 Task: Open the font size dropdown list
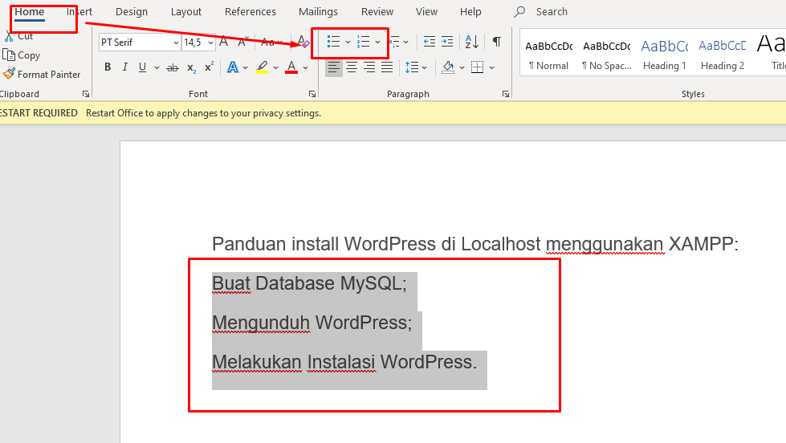210,43
